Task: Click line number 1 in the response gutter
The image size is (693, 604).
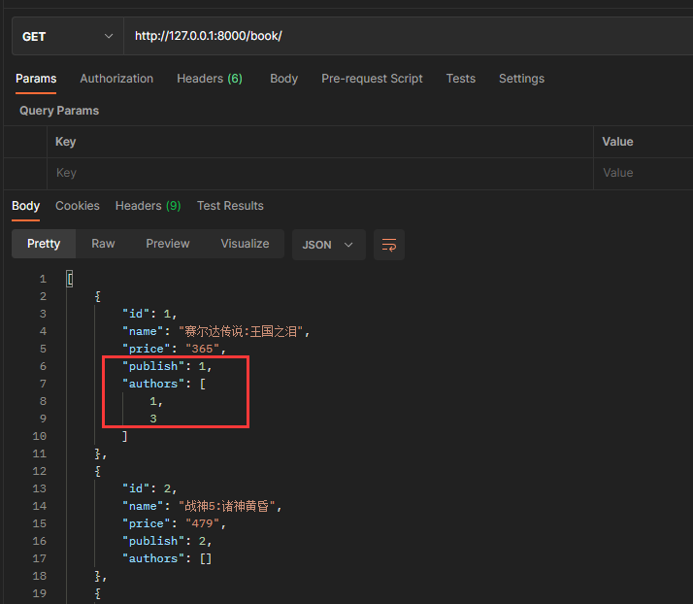Action: point(43,279)
